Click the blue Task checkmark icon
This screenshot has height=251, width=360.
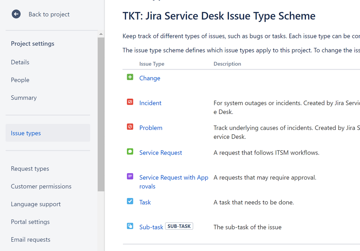[130, 201]
